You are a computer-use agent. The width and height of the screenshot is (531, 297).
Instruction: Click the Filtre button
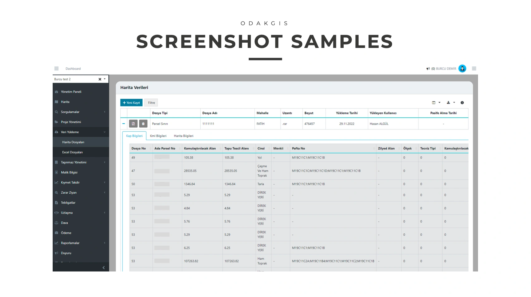click(x=151, y=103)
